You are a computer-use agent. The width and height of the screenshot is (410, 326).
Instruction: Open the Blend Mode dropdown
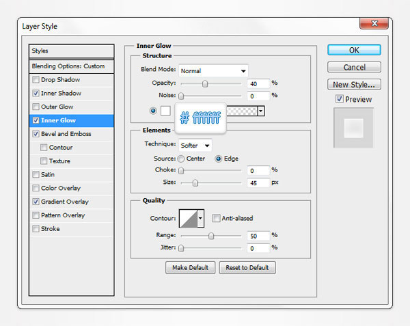213,71
